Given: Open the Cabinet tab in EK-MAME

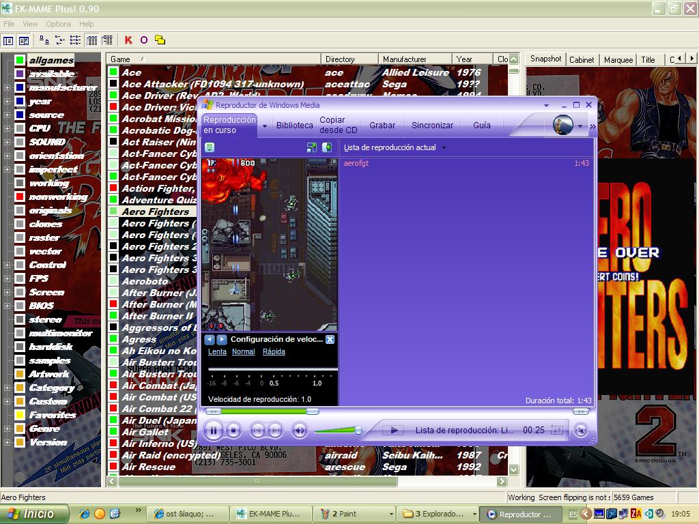Looking at the screenshot, I should click(582, 60).
